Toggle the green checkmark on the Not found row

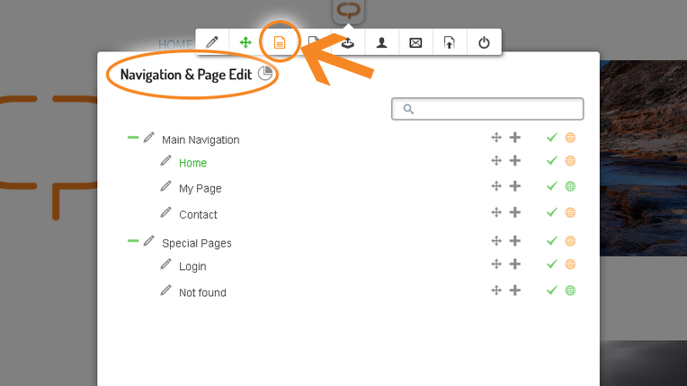pyautogui.click(x=552, y=291)
